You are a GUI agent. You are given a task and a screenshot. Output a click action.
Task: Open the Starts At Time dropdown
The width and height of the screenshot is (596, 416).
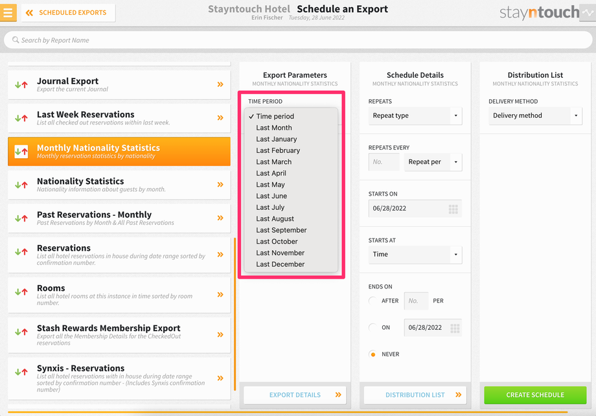click(415, 255)
